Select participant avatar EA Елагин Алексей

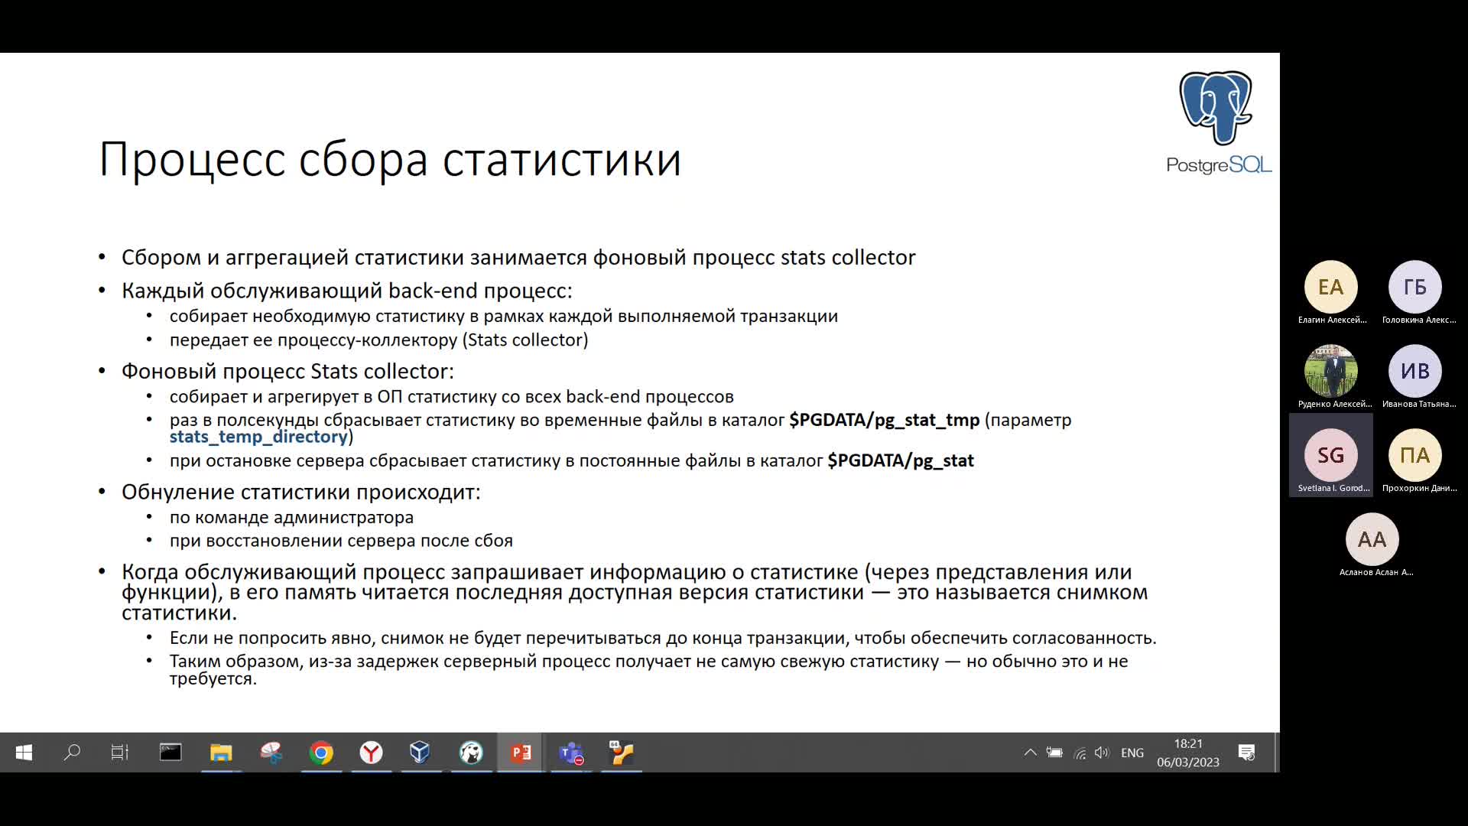pyautogui.click(x=1331, y=287)
